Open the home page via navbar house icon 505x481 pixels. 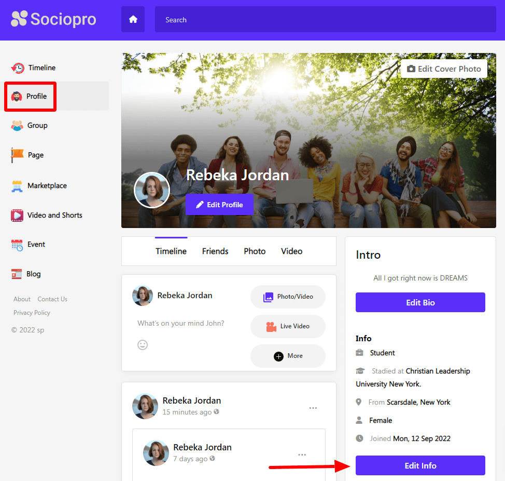133,19
